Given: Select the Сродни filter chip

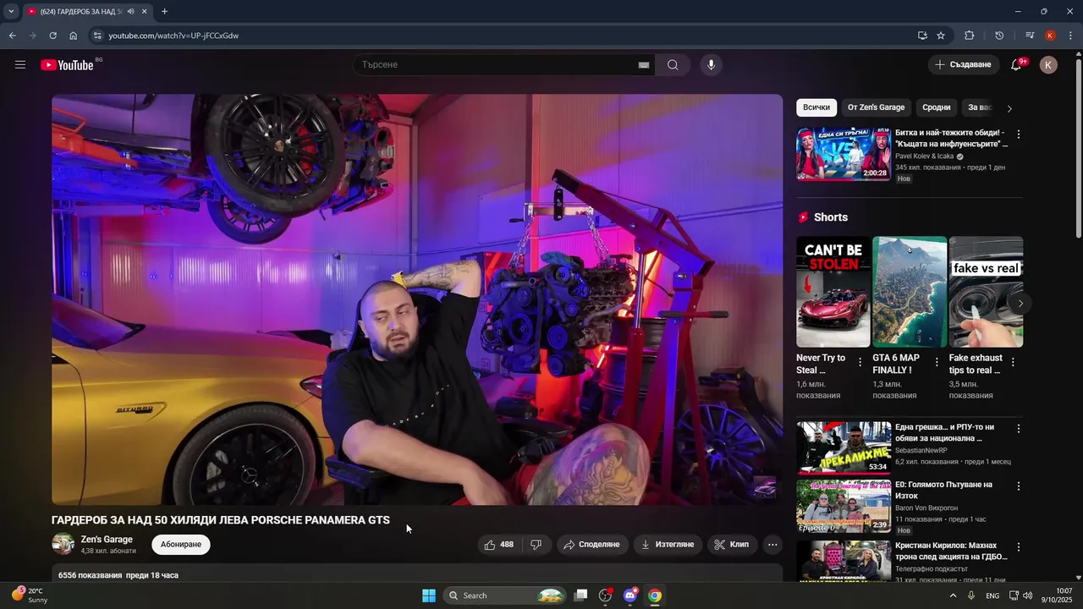Looking at the screenshot, I should pos(936,107).
